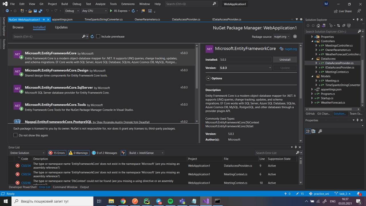Clear Error List filter icon
The image size is (366, 206).
pos(123,153)
